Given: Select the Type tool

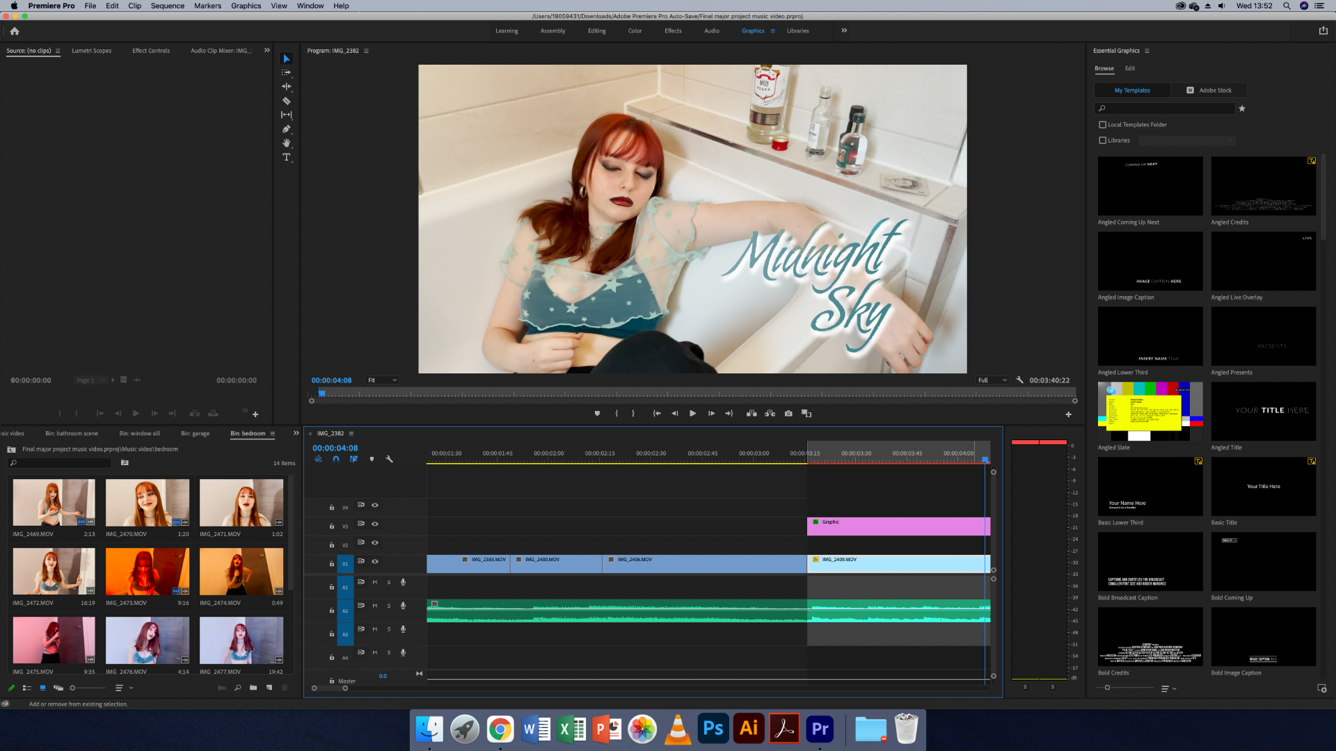Looking at the screenshot, I should [286, 157].
